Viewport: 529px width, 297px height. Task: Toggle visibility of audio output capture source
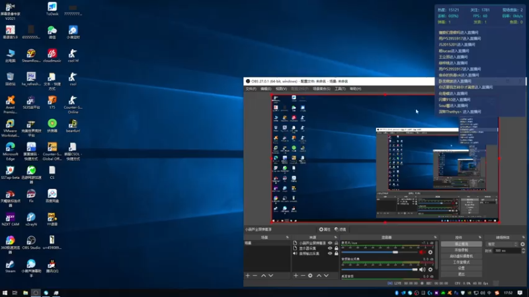click(x=330, y=253)
